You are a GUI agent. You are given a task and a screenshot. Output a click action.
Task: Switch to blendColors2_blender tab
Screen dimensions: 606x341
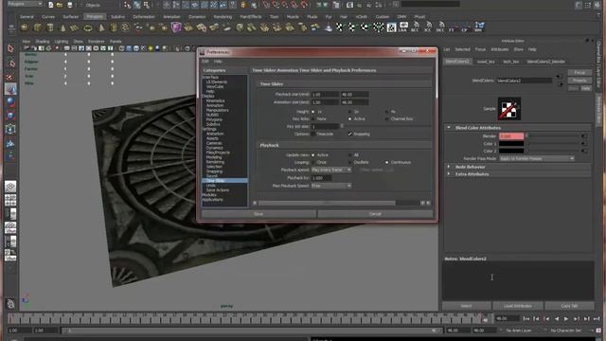pos(545,62)
